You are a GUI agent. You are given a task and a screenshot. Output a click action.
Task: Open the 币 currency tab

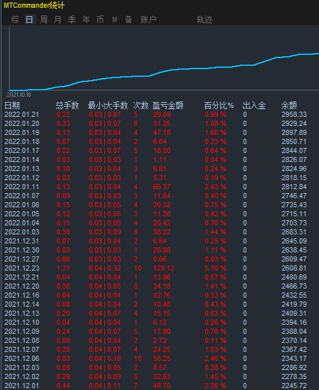point(100,19)
